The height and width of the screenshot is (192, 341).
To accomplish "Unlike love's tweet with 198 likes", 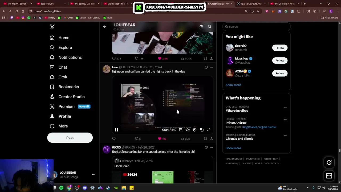I will point(162,139).
